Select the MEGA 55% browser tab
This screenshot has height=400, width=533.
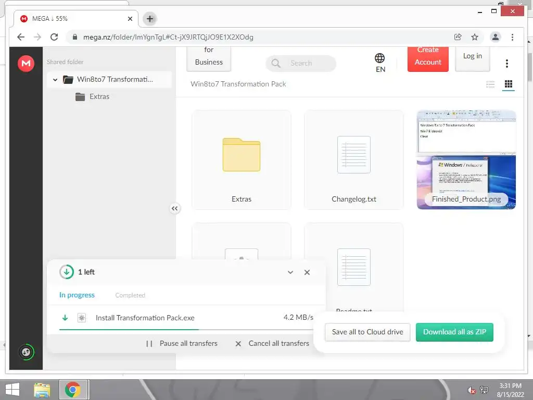pyautogui.click(x=75, y=19)
